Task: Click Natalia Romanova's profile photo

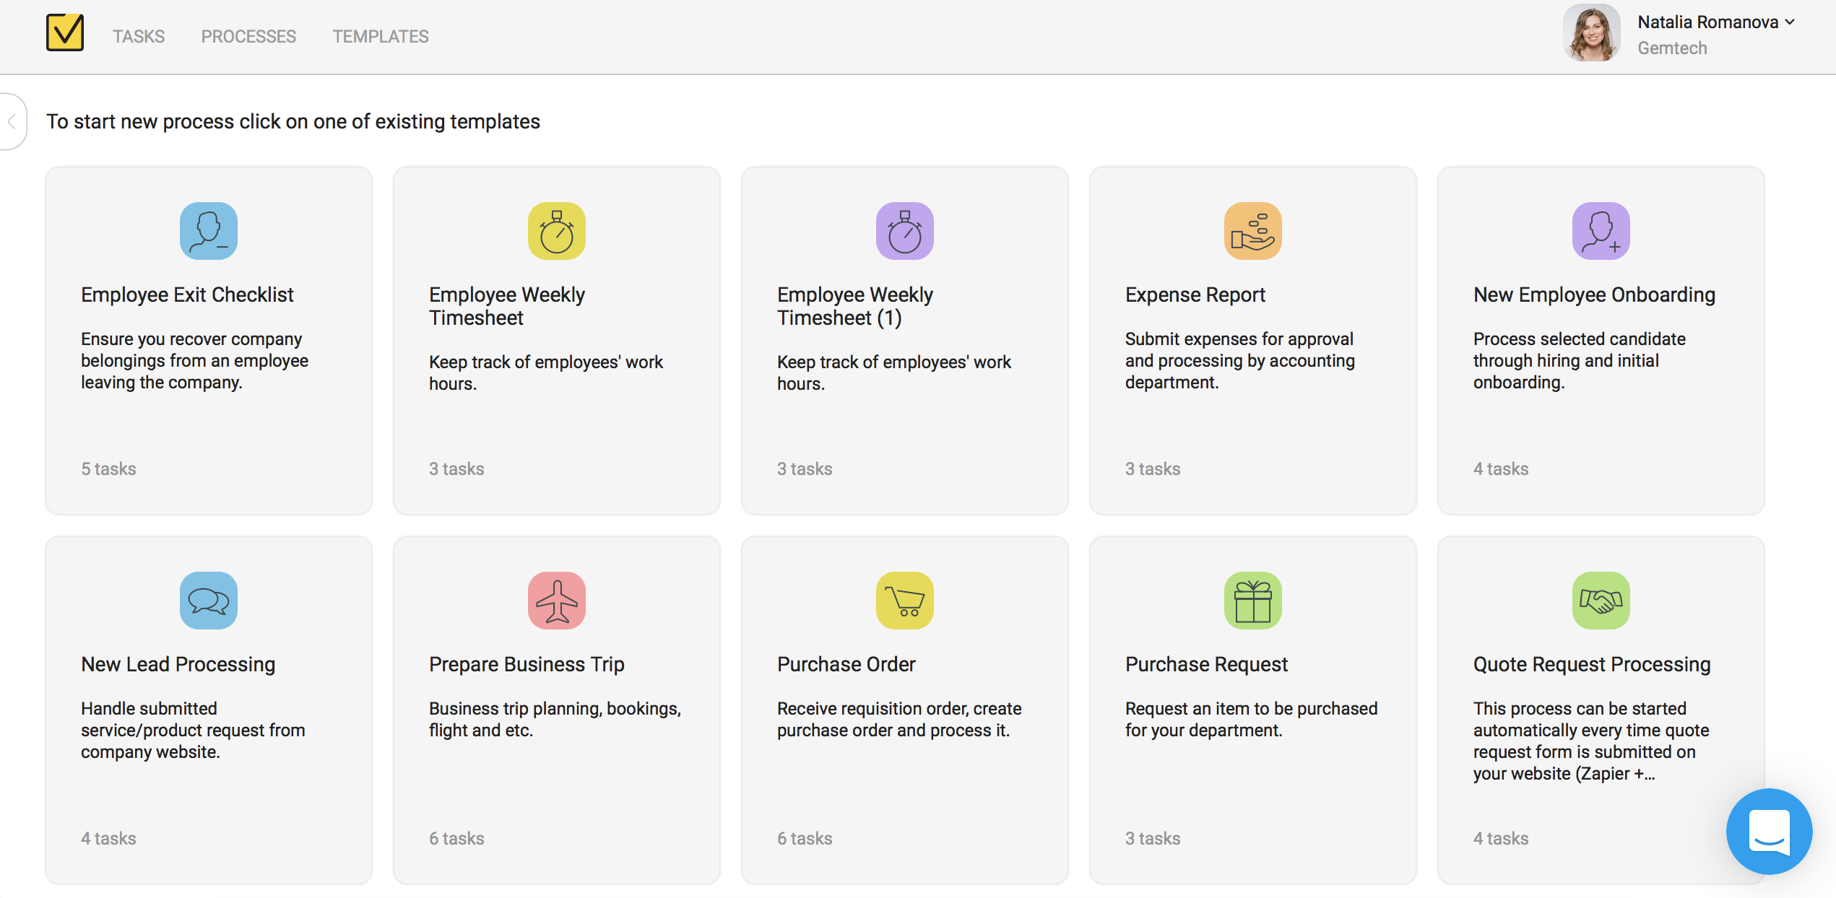Action: [x=1592, y=33]
